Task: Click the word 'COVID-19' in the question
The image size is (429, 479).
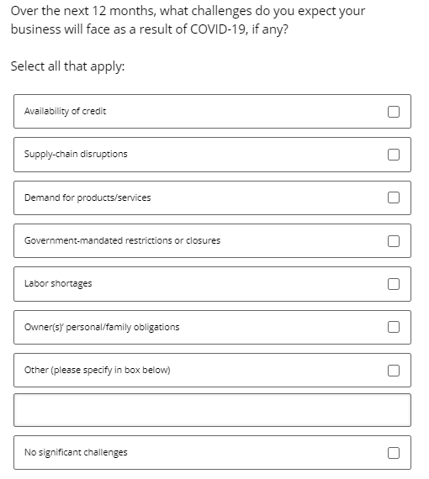Action: 217,29
